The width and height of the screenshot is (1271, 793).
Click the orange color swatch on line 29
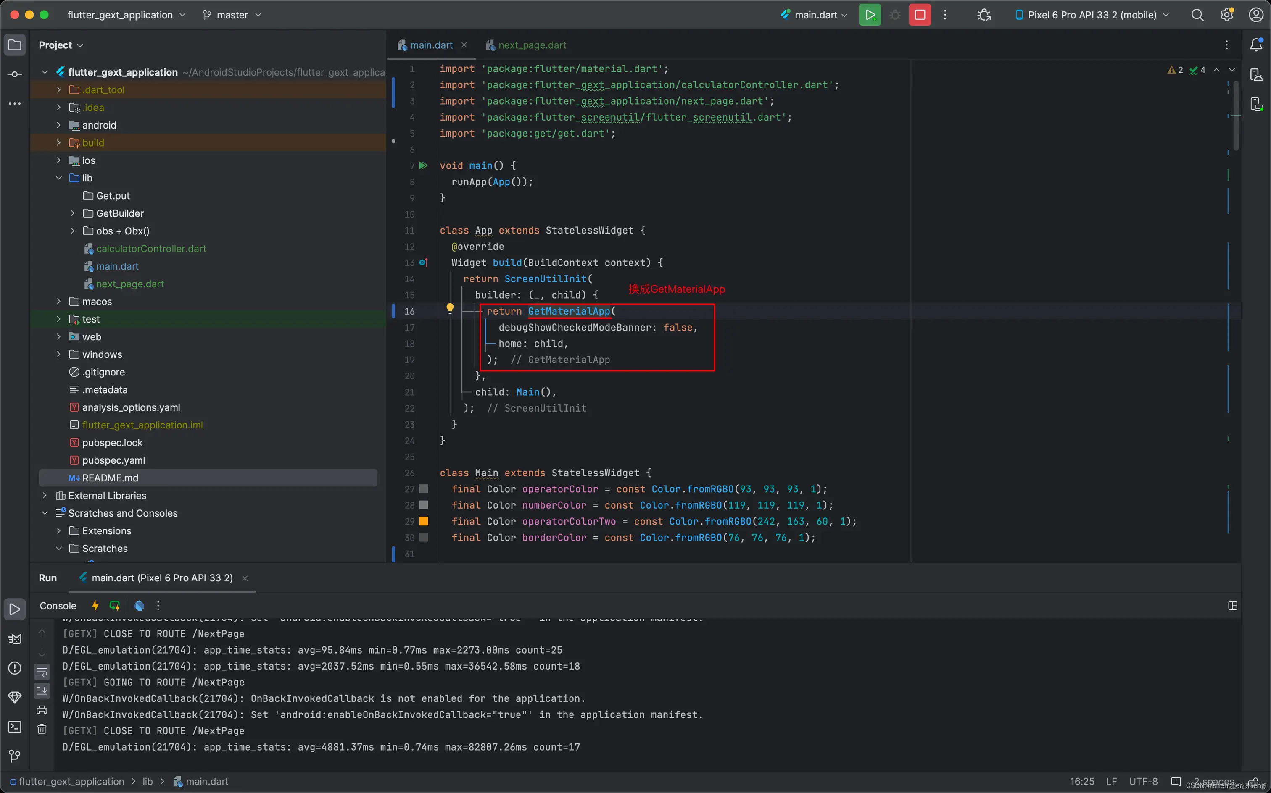pos(424,521)
